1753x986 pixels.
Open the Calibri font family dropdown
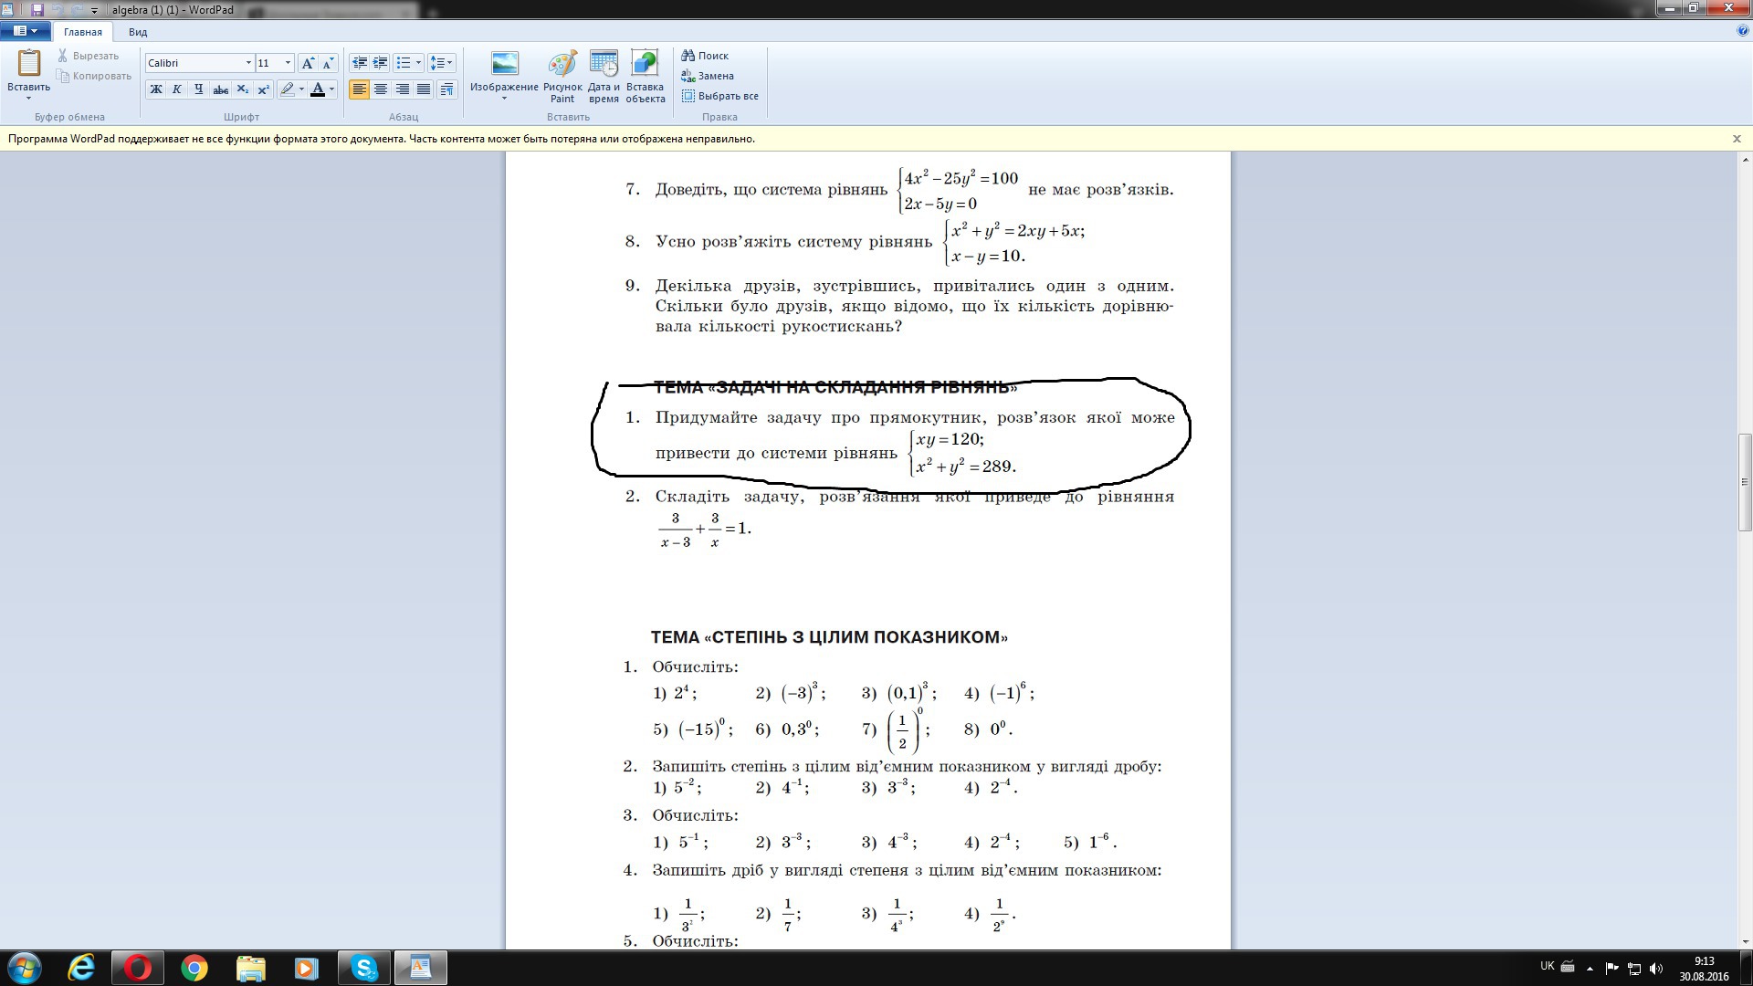(247, 63)
